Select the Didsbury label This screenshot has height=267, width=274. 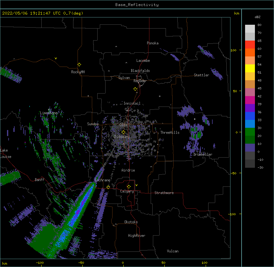click(122, 137)
